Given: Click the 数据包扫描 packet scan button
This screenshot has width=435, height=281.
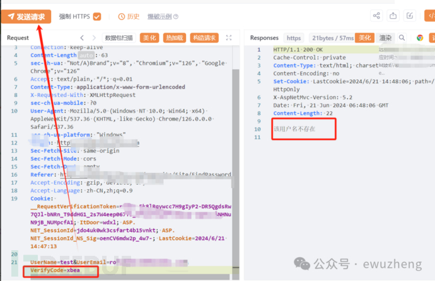Looking at the screenshot, I should coord(119,38).
